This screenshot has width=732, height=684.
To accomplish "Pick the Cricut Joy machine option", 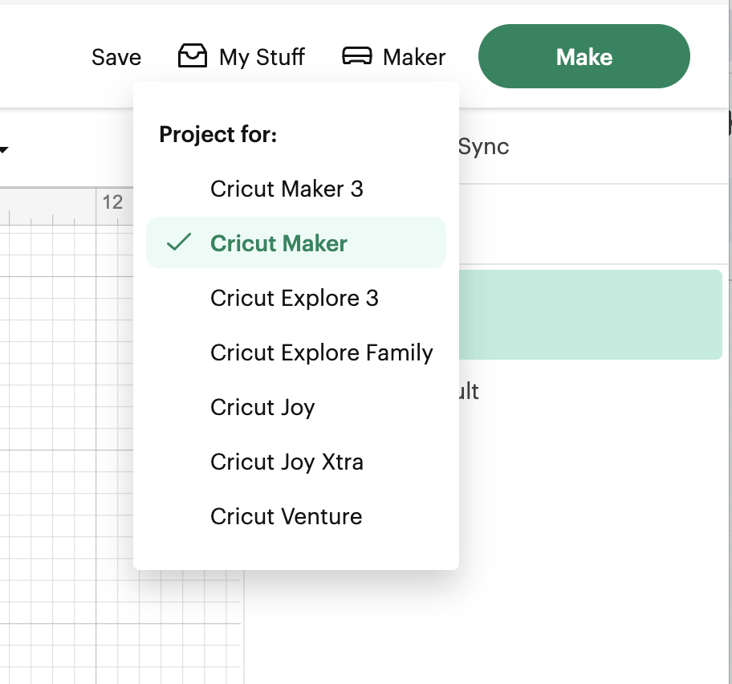I will click(x=262, y=408).
